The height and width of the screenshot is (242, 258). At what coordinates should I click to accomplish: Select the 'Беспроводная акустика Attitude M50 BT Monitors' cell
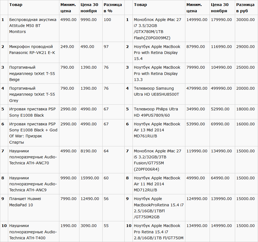(x=33, y=28)
